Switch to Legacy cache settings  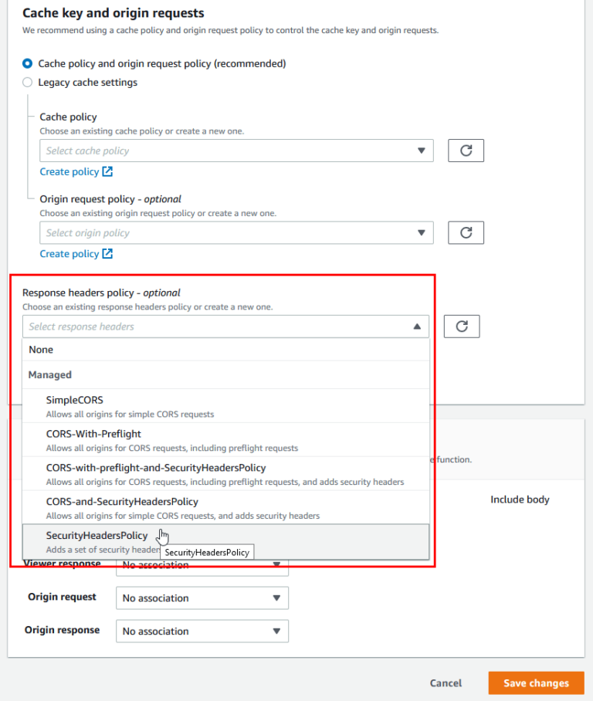27,82
